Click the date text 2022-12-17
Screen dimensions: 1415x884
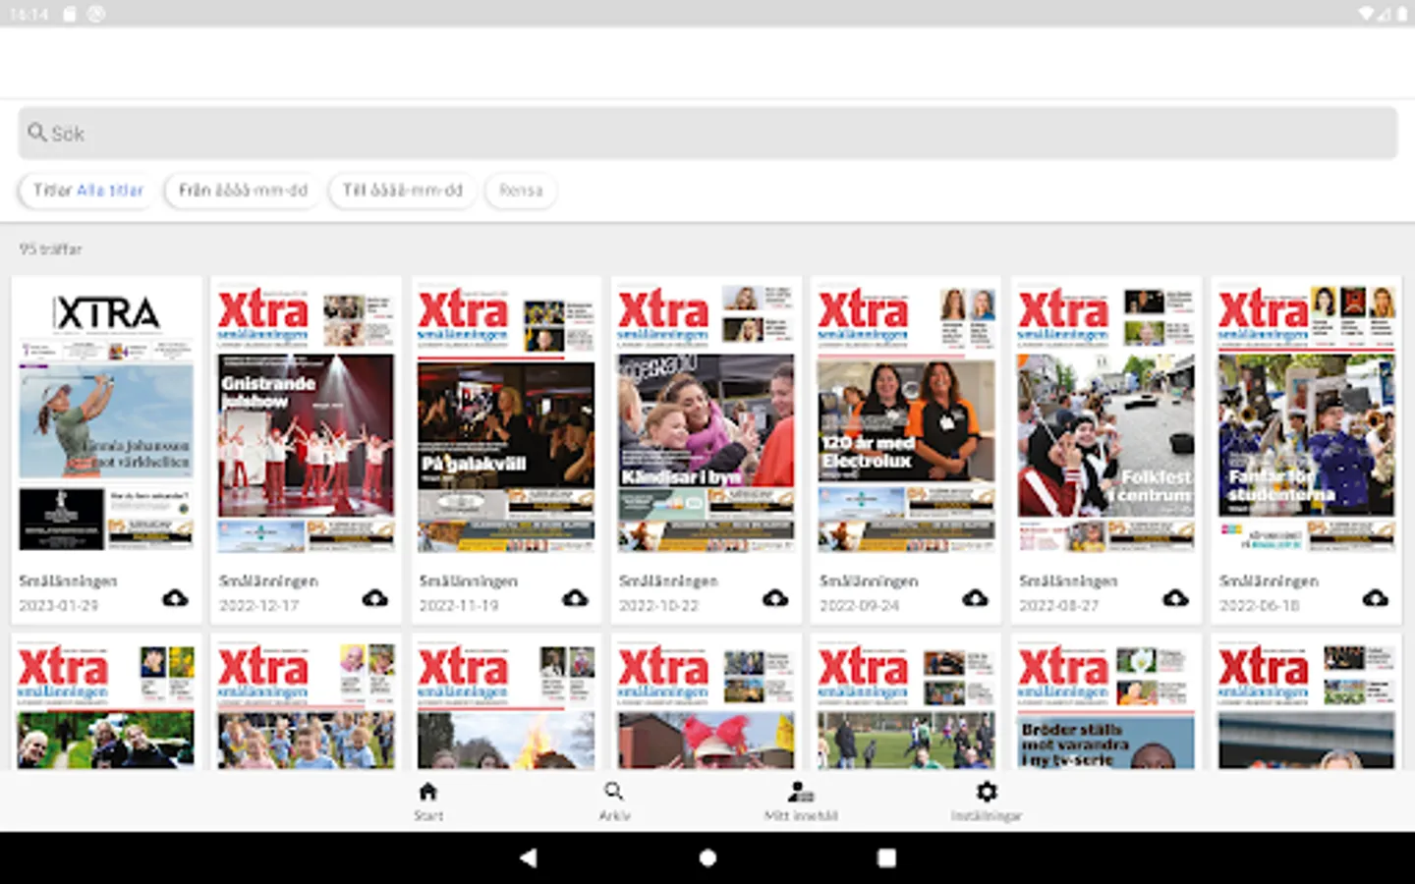[258, 606]
